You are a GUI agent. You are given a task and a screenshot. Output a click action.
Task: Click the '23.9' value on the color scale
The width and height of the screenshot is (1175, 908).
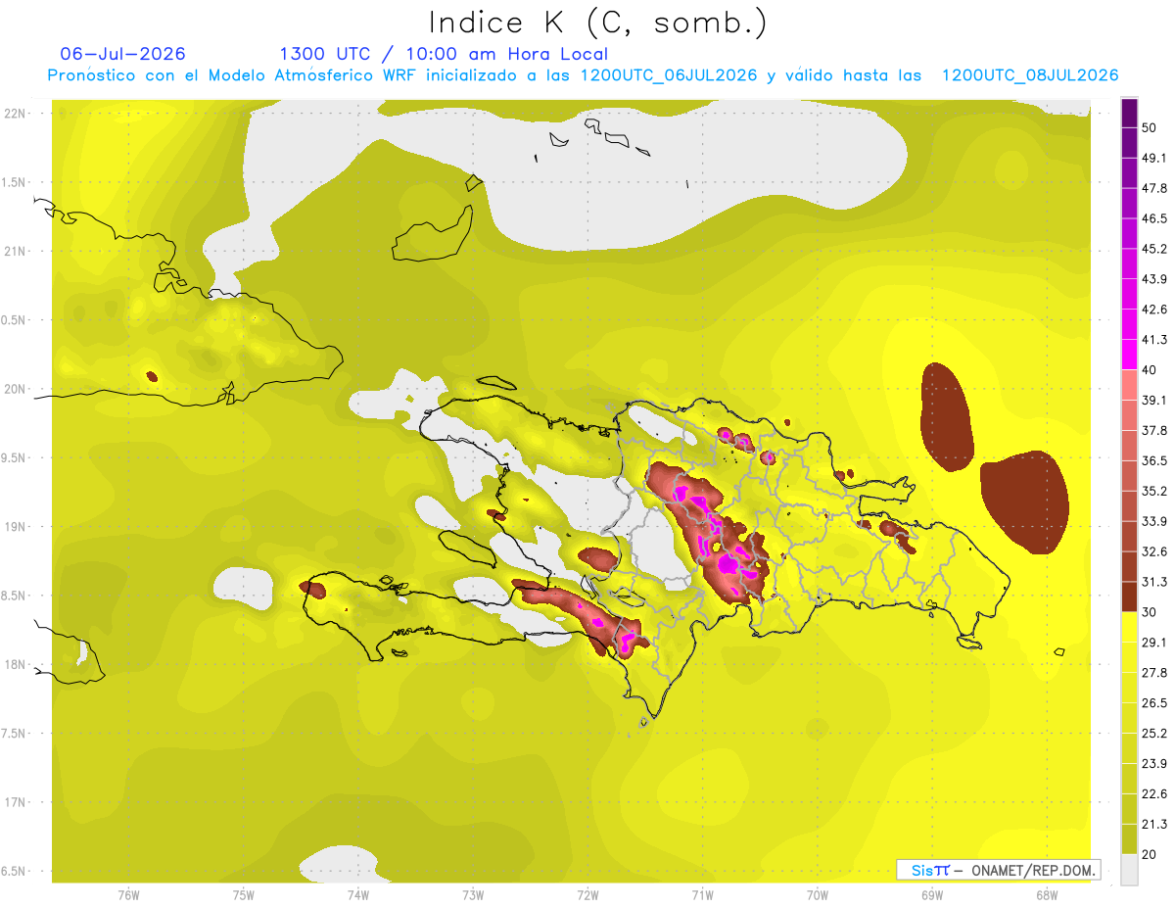coord(1154,763)
